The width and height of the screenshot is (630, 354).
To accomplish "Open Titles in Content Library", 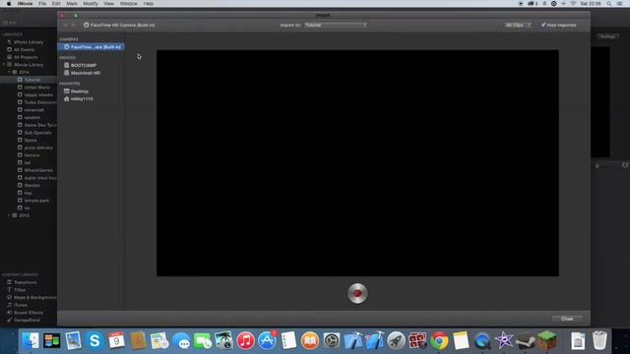I will coord(20,290).
